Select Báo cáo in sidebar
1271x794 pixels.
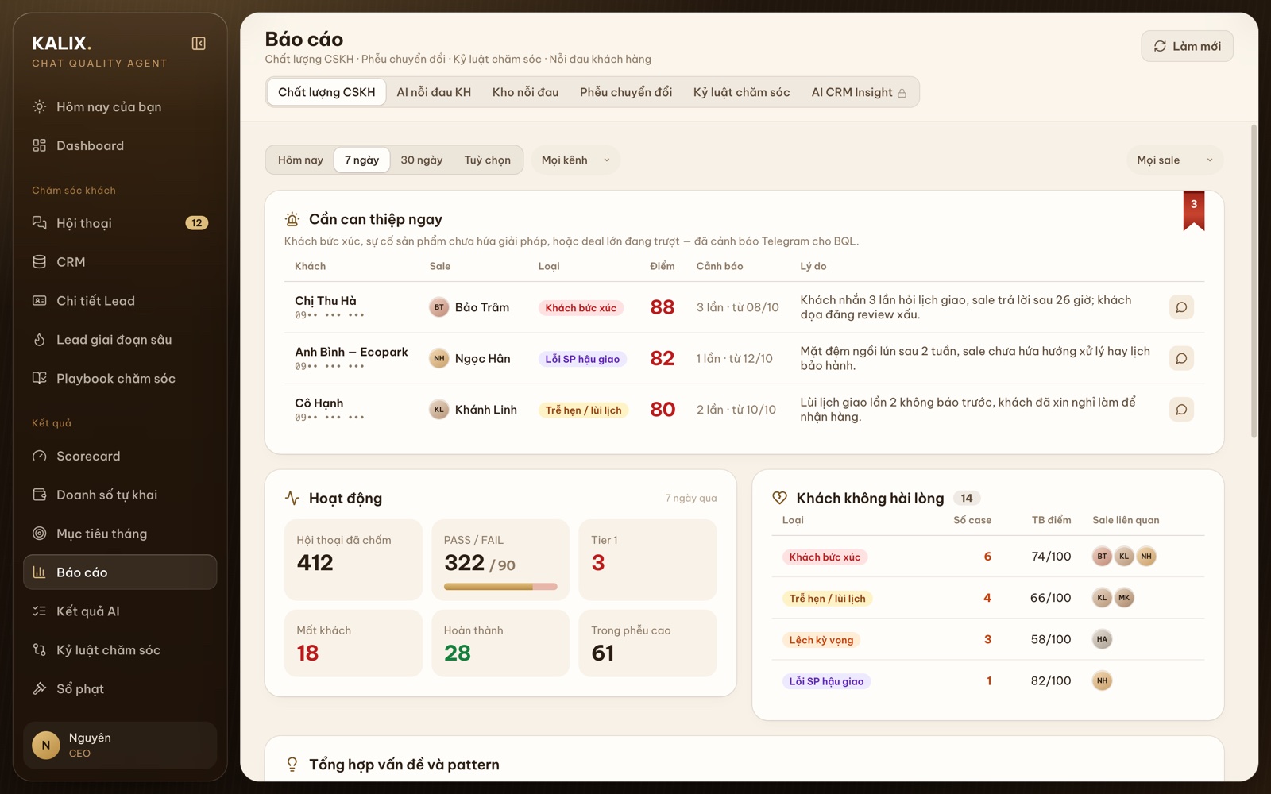(120, 572)
